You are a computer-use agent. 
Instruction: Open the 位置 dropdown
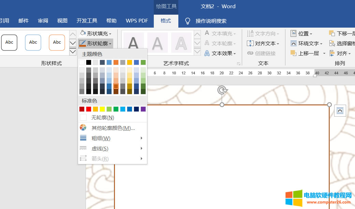pos(301,33)
